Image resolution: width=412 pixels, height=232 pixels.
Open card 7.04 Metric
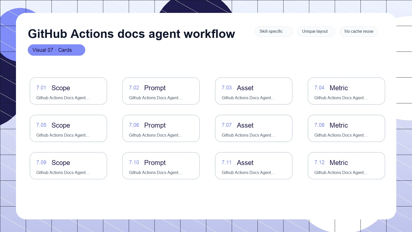(346, 91)
